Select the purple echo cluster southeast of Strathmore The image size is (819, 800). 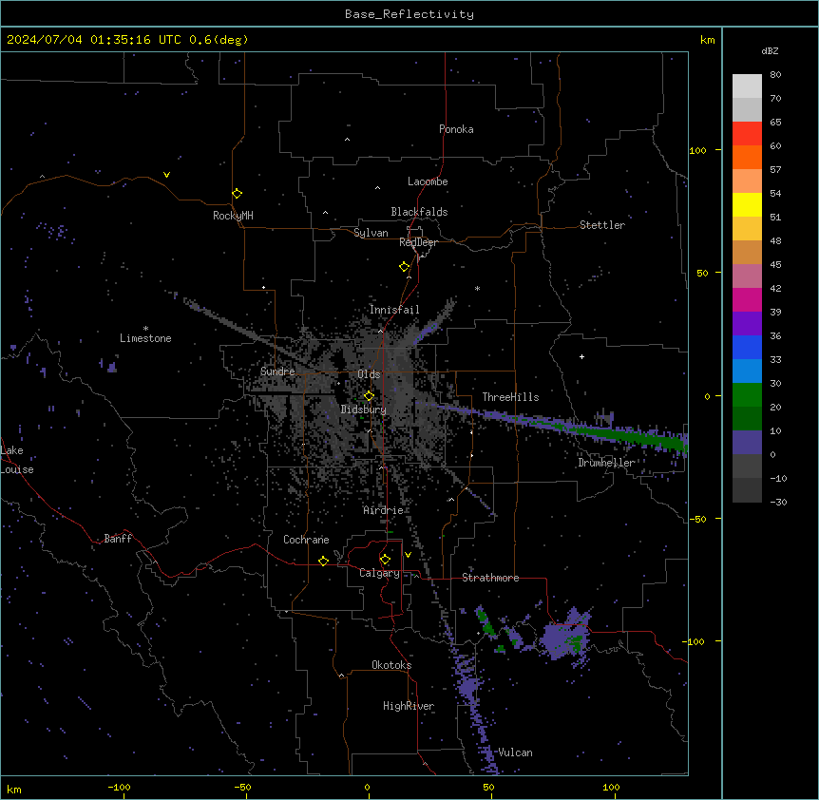point(565,638)
